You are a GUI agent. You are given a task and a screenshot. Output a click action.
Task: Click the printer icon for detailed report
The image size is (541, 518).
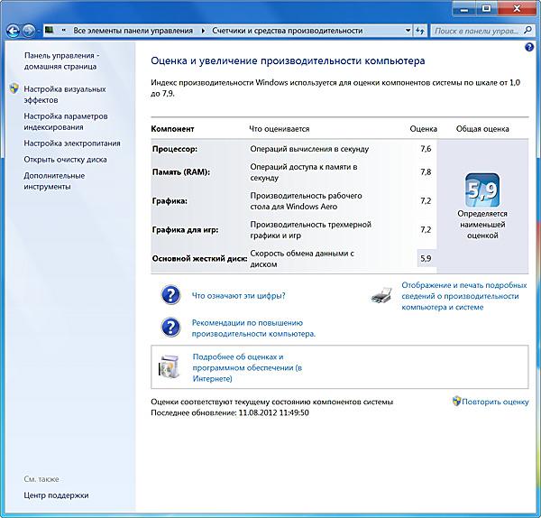pos(382,295)
